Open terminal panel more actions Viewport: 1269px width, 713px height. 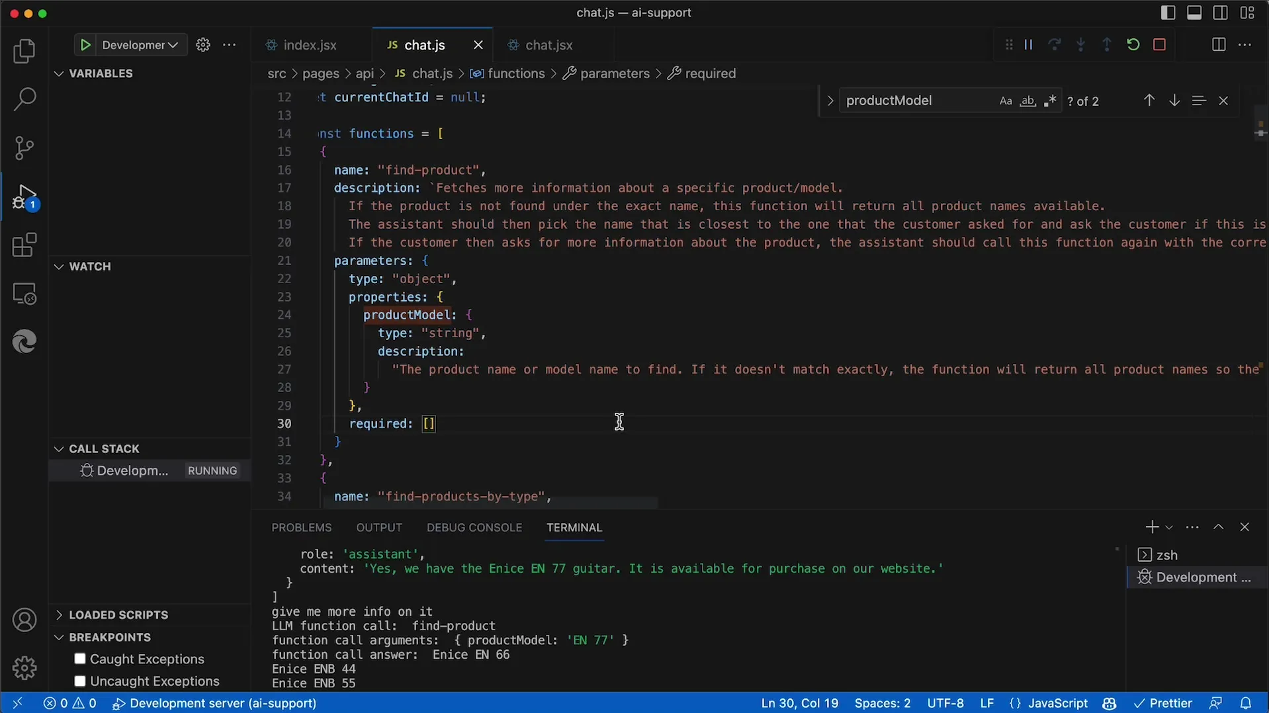[1192, 527]
